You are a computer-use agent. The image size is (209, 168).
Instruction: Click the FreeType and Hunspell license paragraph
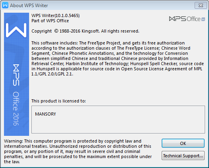click(x=117, y=58)
